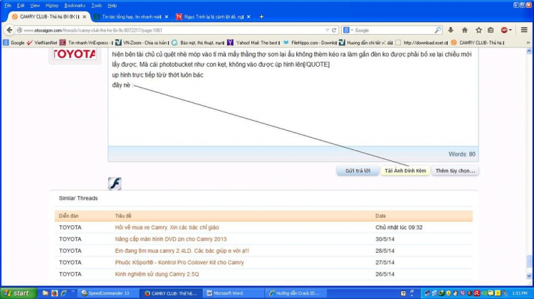Open the Bookmarks menu
534x299 pixels.
75,6
